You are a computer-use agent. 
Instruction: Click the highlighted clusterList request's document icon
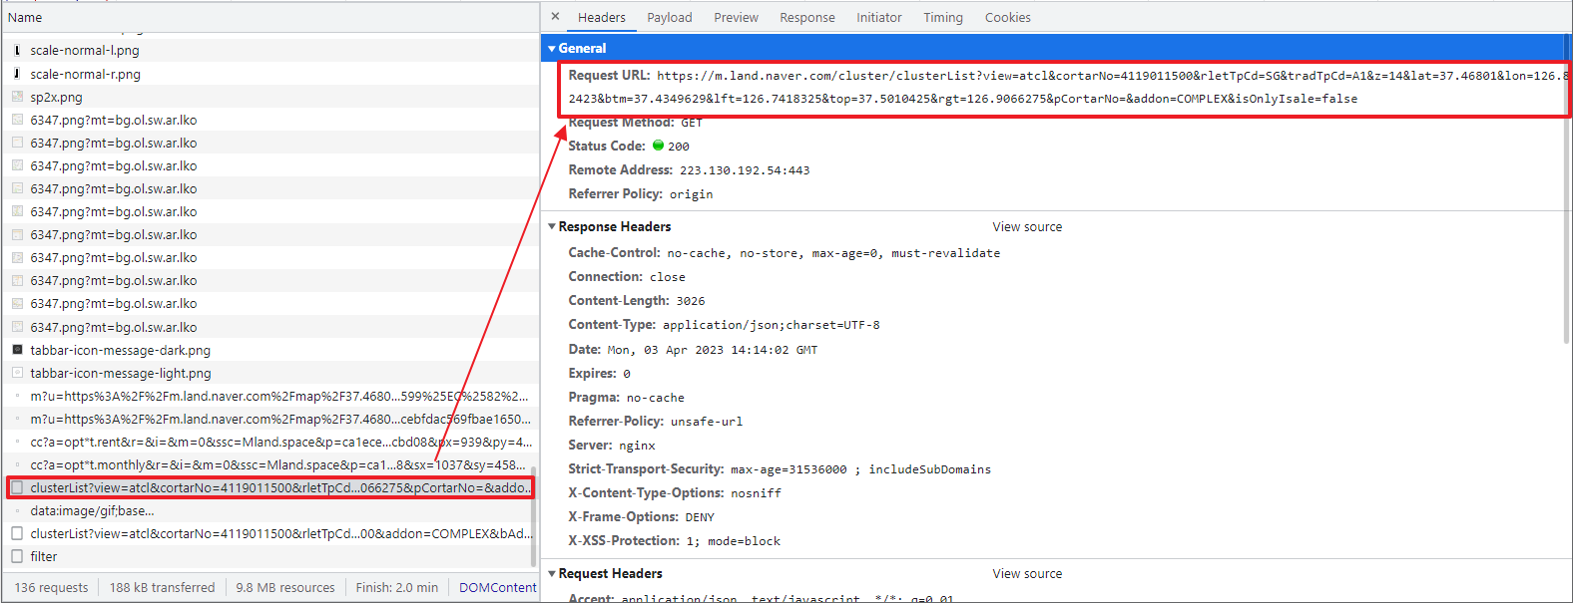[17, 487]
